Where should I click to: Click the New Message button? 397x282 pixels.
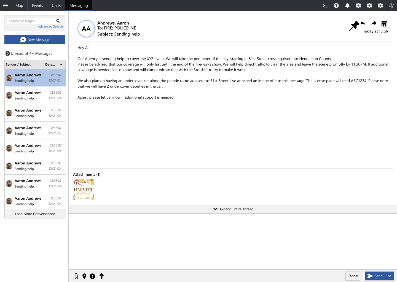pyautogui.click(x=35, y=40)
